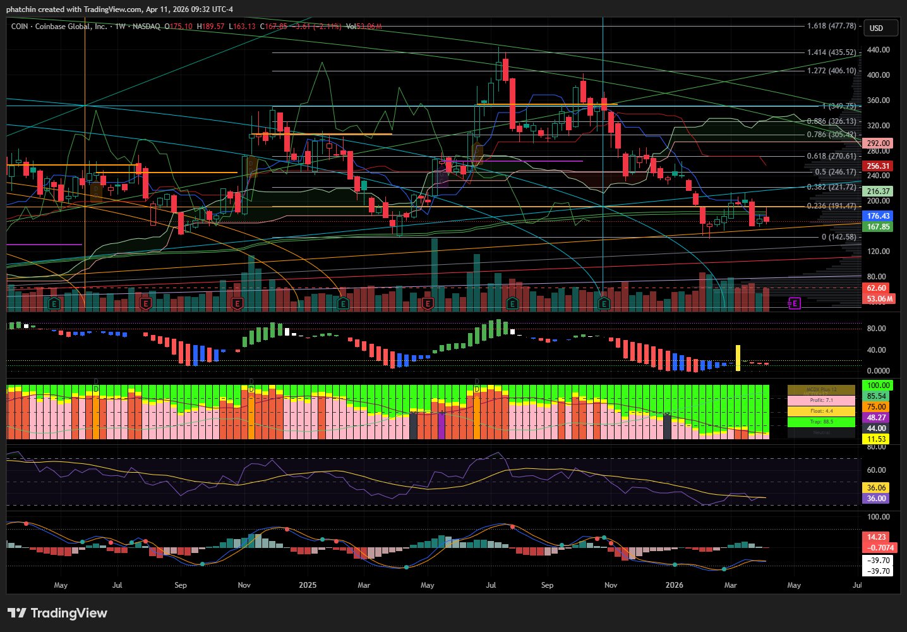Select the 0.786 (305.42) Fibonacci label

coord(832,135)
